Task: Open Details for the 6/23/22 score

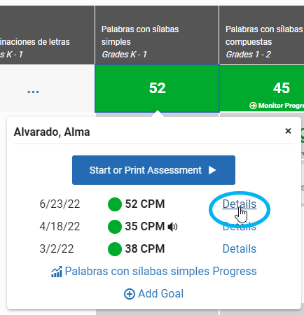Action: [x=240, y=204]
